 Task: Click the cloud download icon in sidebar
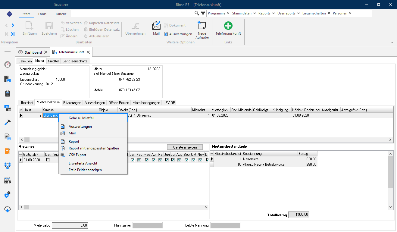point(8,209)
